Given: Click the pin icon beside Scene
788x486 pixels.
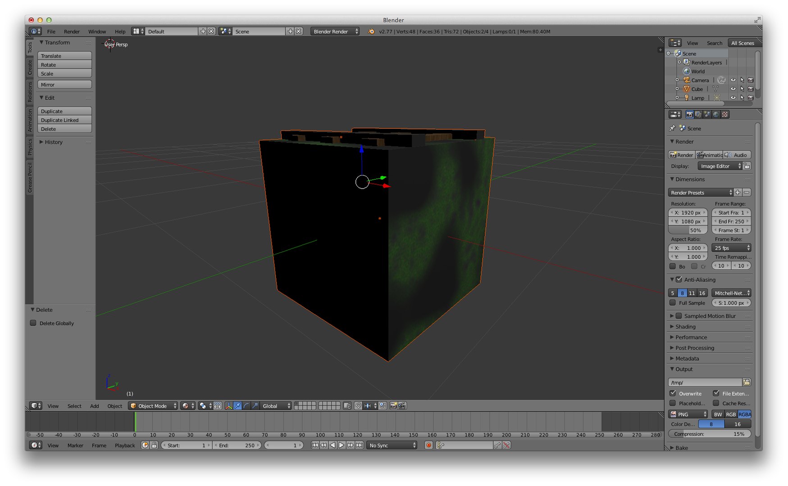Looking at the screenshot, I should (x=672, y=128).
